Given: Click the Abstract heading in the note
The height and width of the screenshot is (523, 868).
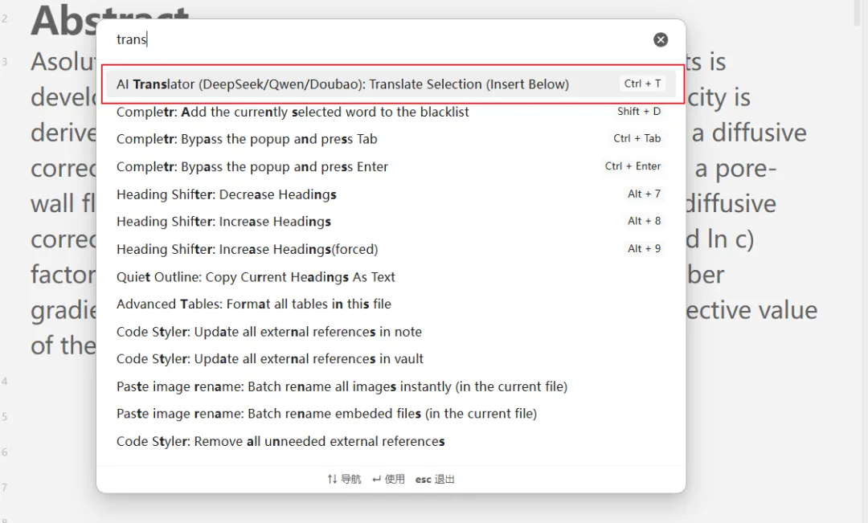Looking at the screenshot, I should (64, 19).
